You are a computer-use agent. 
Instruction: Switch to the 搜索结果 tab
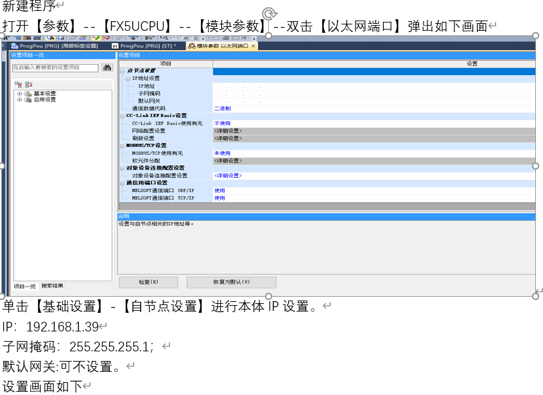coord(53,286)
